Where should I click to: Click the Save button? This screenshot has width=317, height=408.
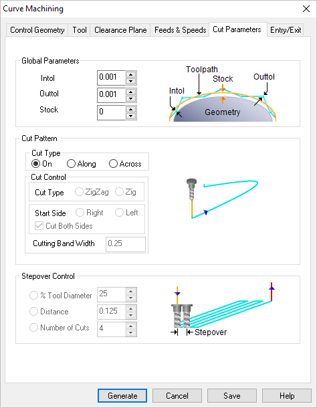(232, 395)
